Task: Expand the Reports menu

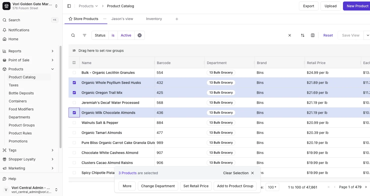Action: pos(53,51)
